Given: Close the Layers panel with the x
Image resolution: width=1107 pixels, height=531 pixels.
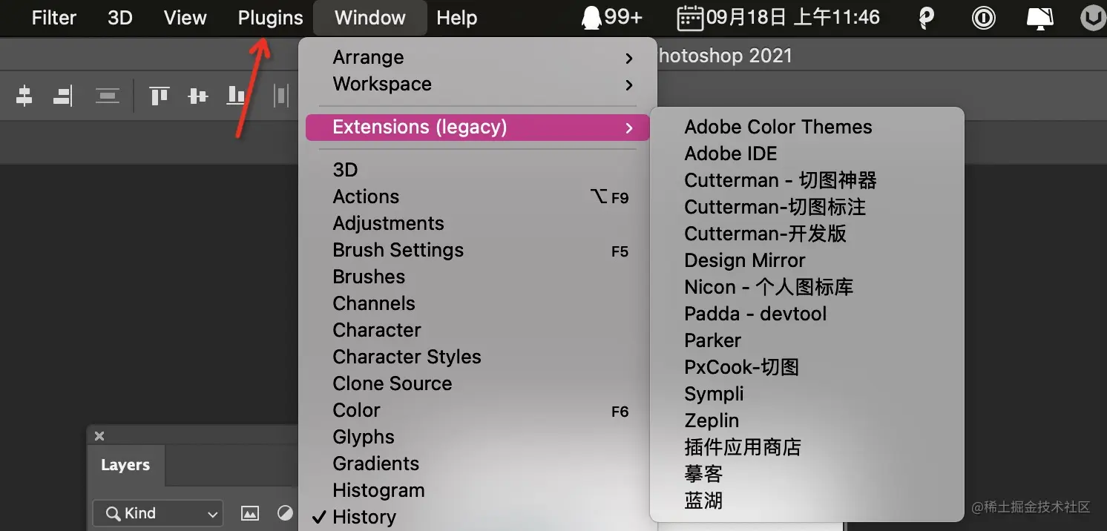Looking at the screenshot, I should 99,436.
